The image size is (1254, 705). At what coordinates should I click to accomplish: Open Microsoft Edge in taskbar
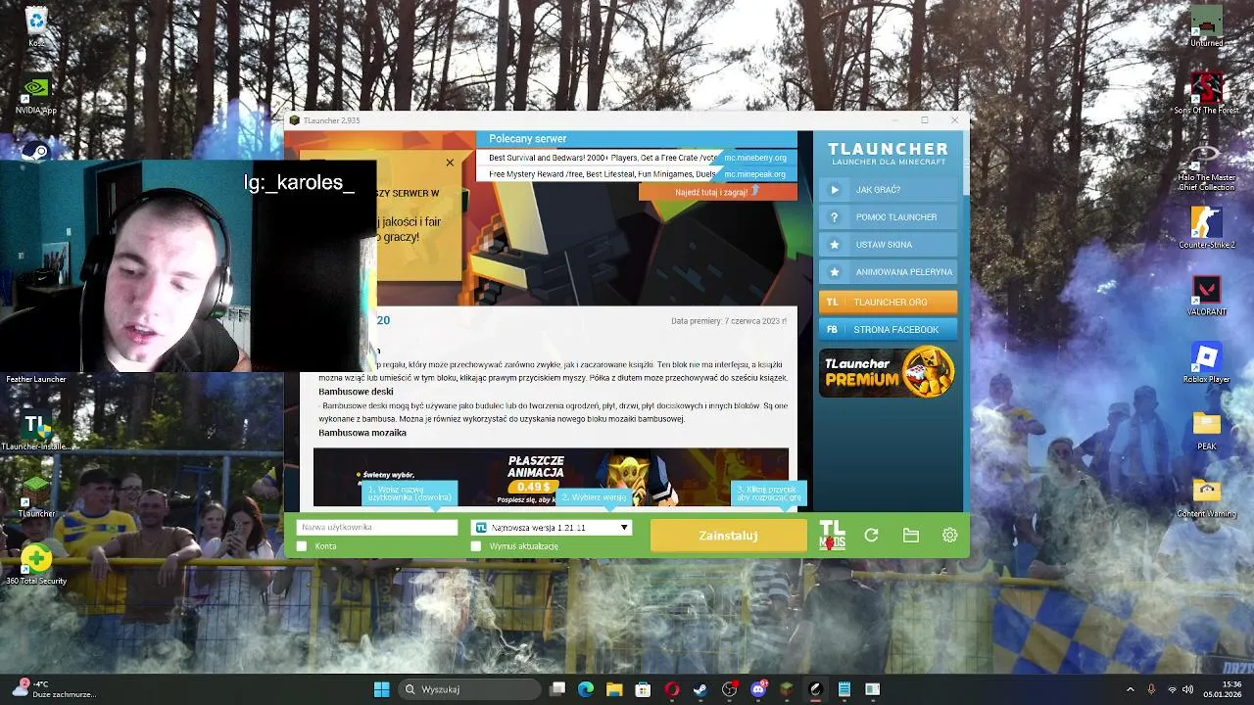586,689
